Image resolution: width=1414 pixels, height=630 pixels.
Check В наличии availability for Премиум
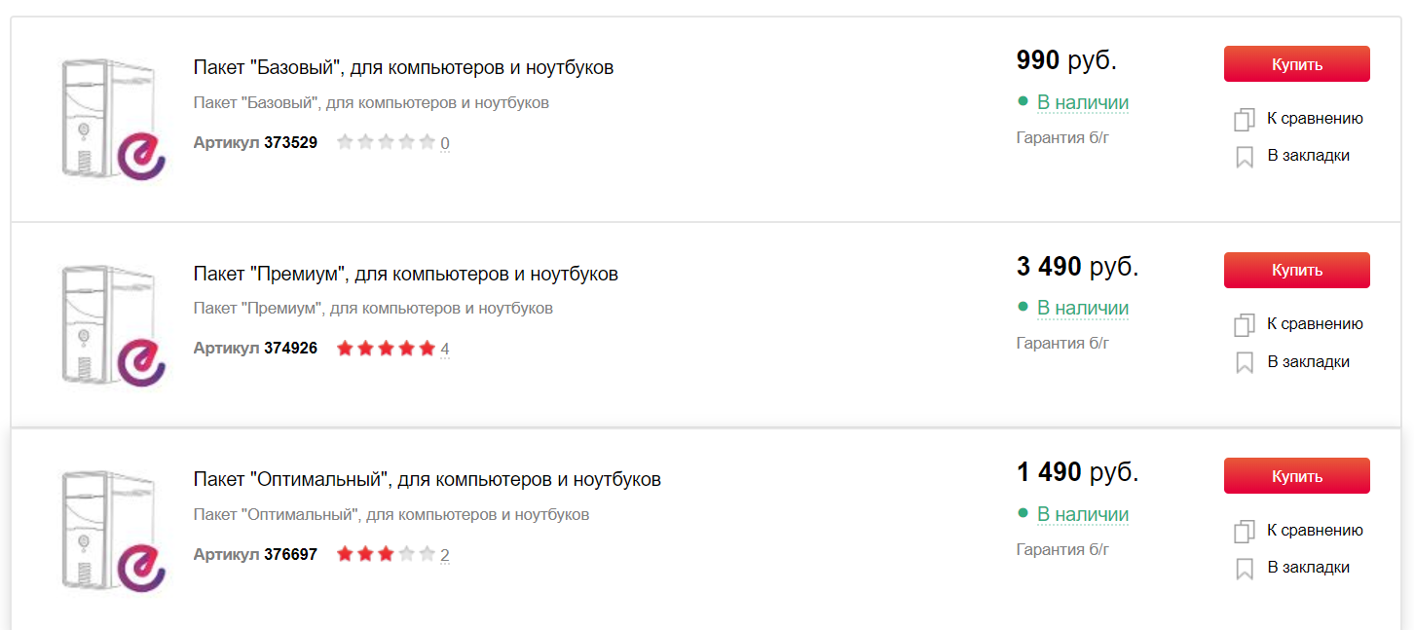point(1082,308)
